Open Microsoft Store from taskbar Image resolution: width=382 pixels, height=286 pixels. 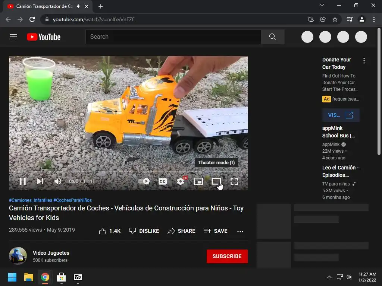[x=62, y=277]
